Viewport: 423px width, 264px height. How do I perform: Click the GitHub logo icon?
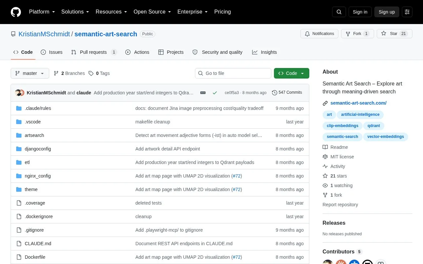click(x=16, y=12)
